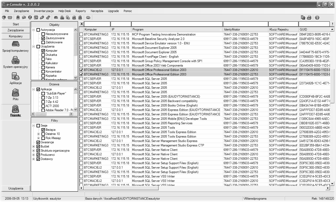Viewport: 336px width, 202px height.
Task: Click the Komputer filter input above grid
Action: click(97, 24)
